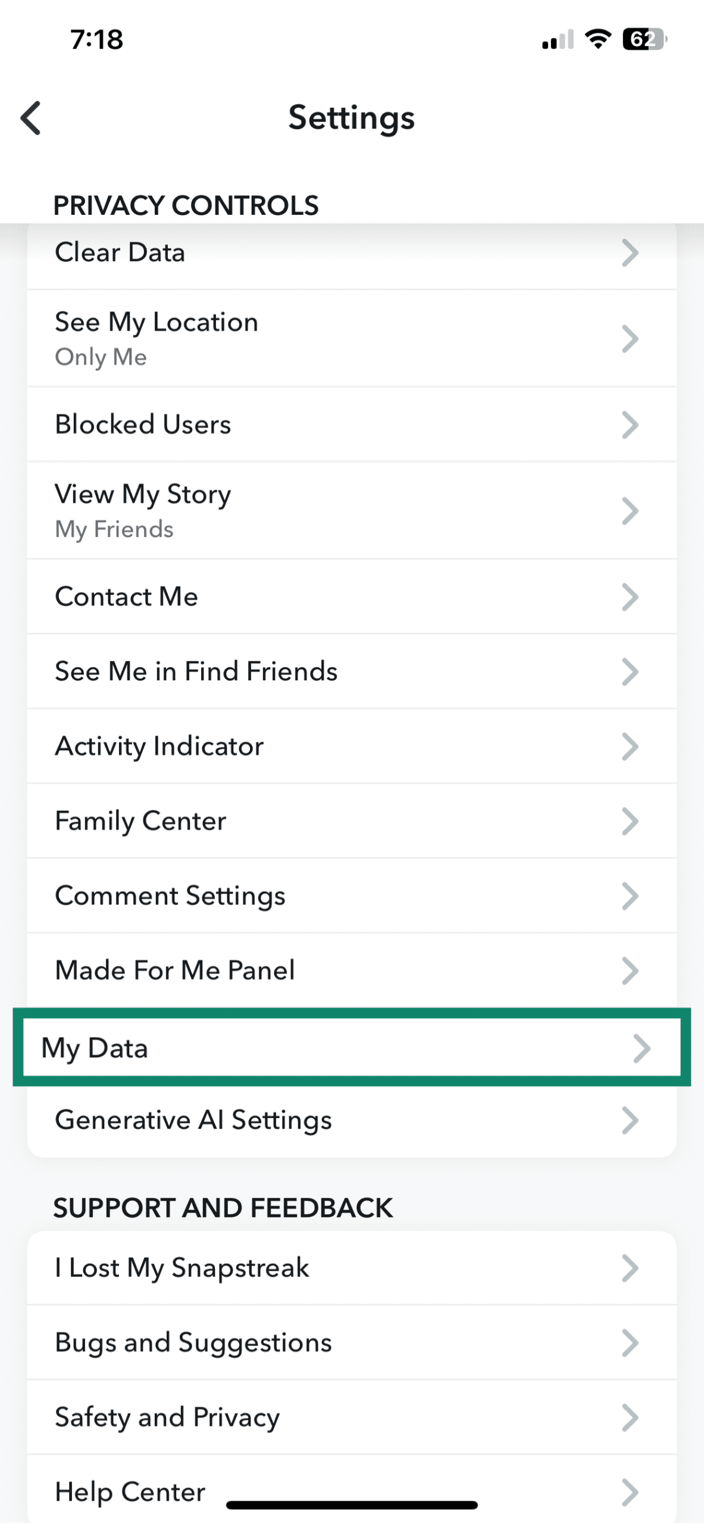Click the chevron beside Activity Indicator
This screenshot has height=1524, width=704.
(x=631, y=747)
